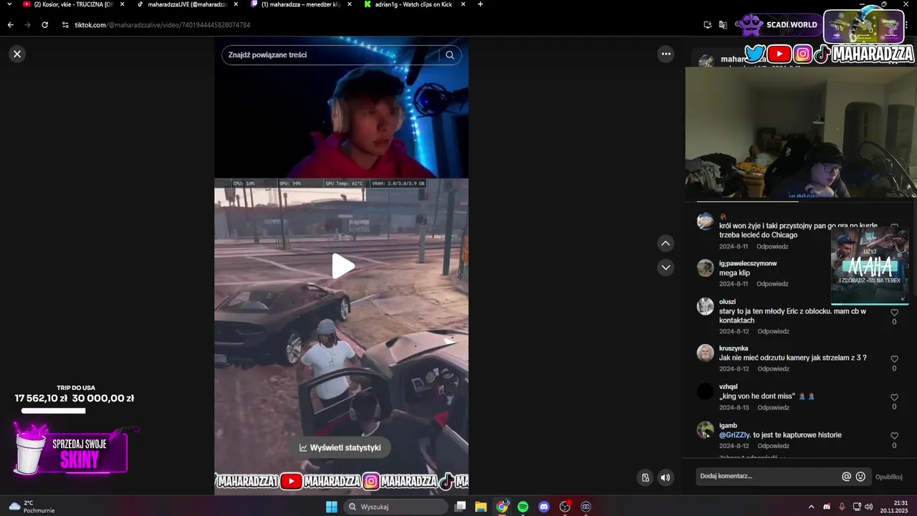Screen dimensions: 917x516
Task: Click the tiktok.com address bar URL
Action: click(163, 25)
